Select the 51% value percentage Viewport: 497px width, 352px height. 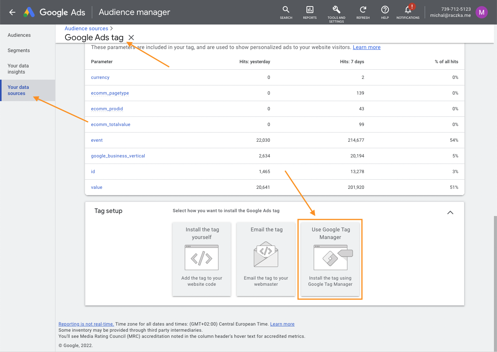(454, 187)
